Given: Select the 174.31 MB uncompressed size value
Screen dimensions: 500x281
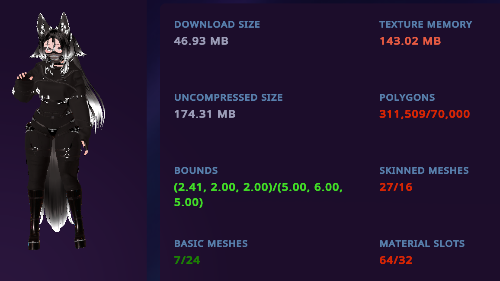Looking at the screenshot, I should pos(205,114).
